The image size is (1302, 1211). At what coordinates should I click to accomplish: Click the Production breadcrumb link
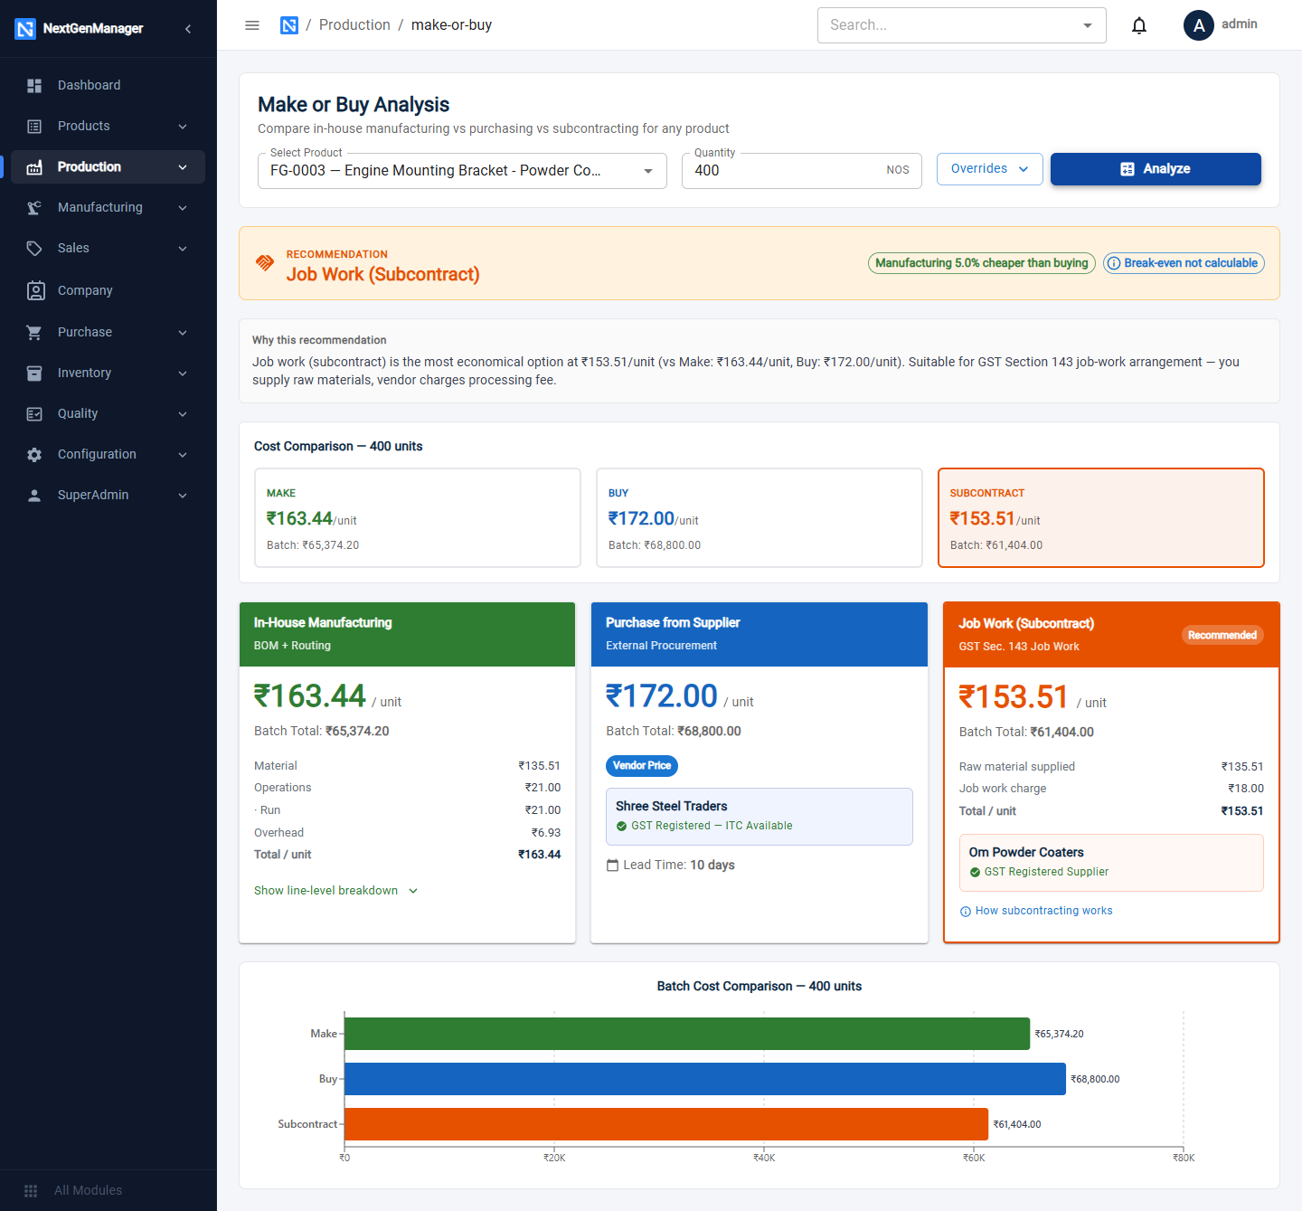[354, 25]
